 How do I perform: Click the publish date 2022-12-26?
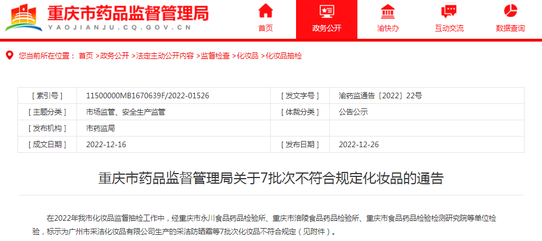[x=359, y=144]
